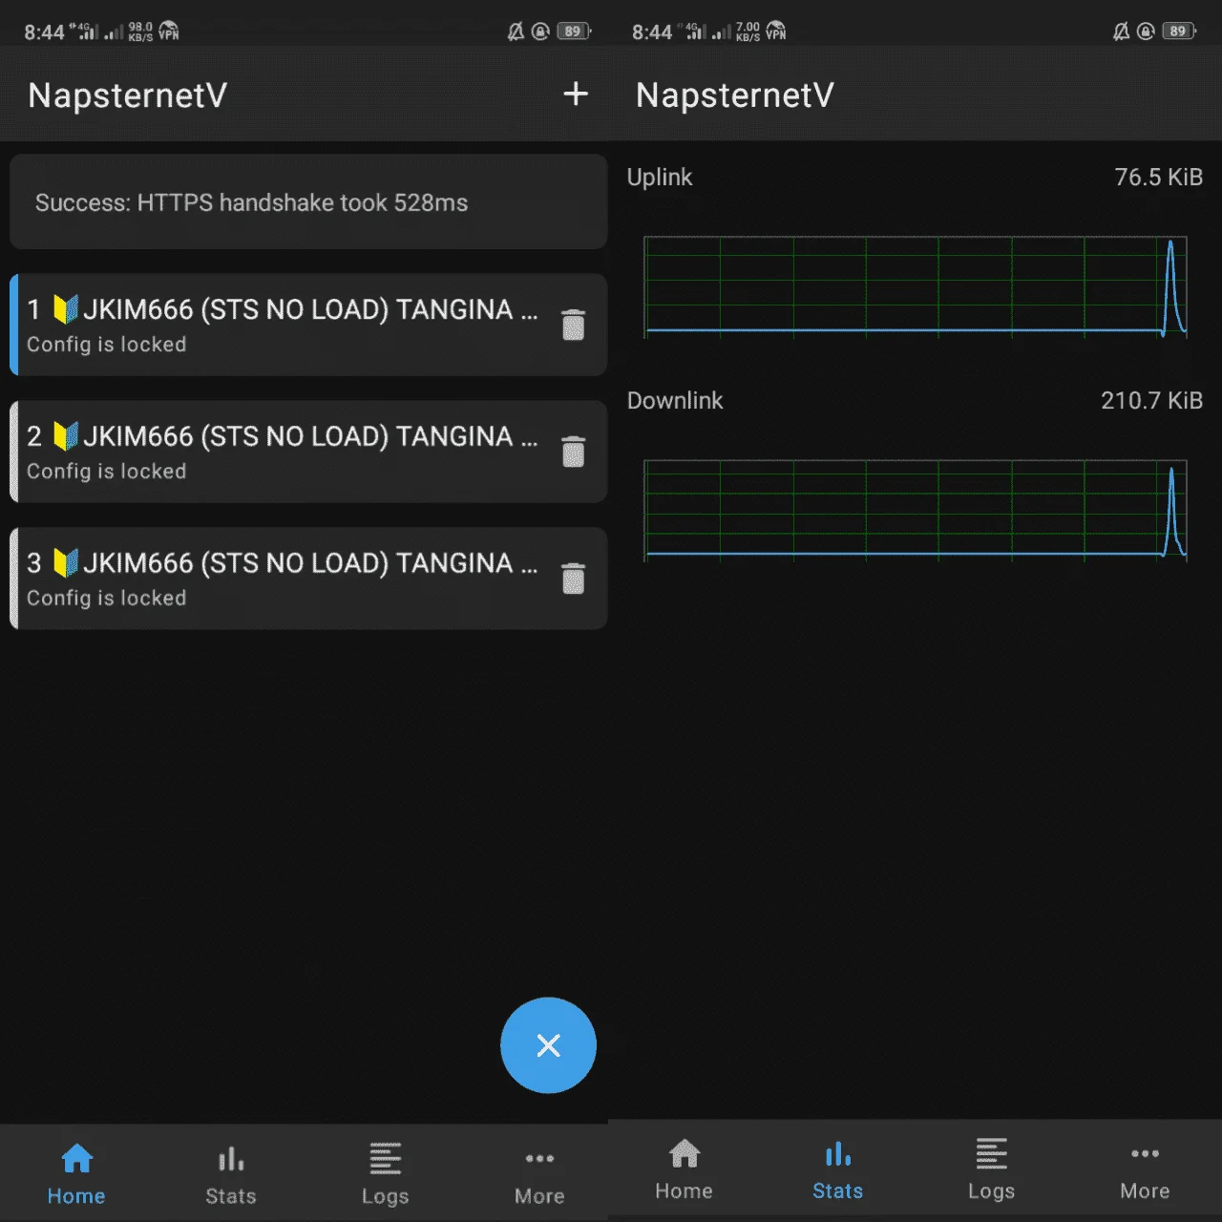
Task: Tap rotation lock icon in right status bar
Action: (x=1147, y=32)
